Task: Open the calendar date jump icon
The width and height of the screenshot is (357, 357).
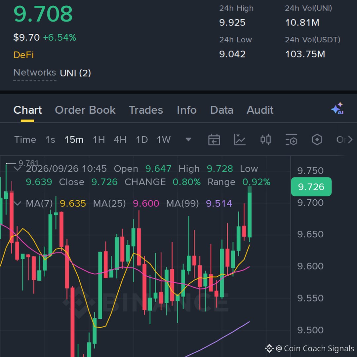Action: pos(214,139)
